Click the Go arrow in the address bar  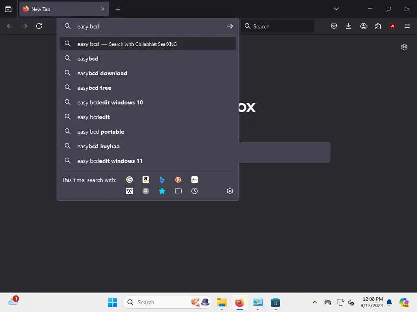pyautogui.click(x=230, y=26)
